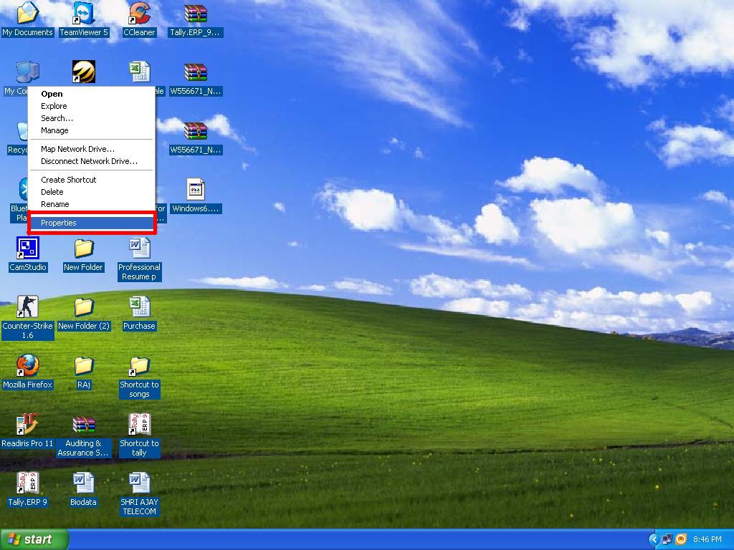Choose Search... in the context menu
This screenshot has height=550, width=734.
(92, 118)
